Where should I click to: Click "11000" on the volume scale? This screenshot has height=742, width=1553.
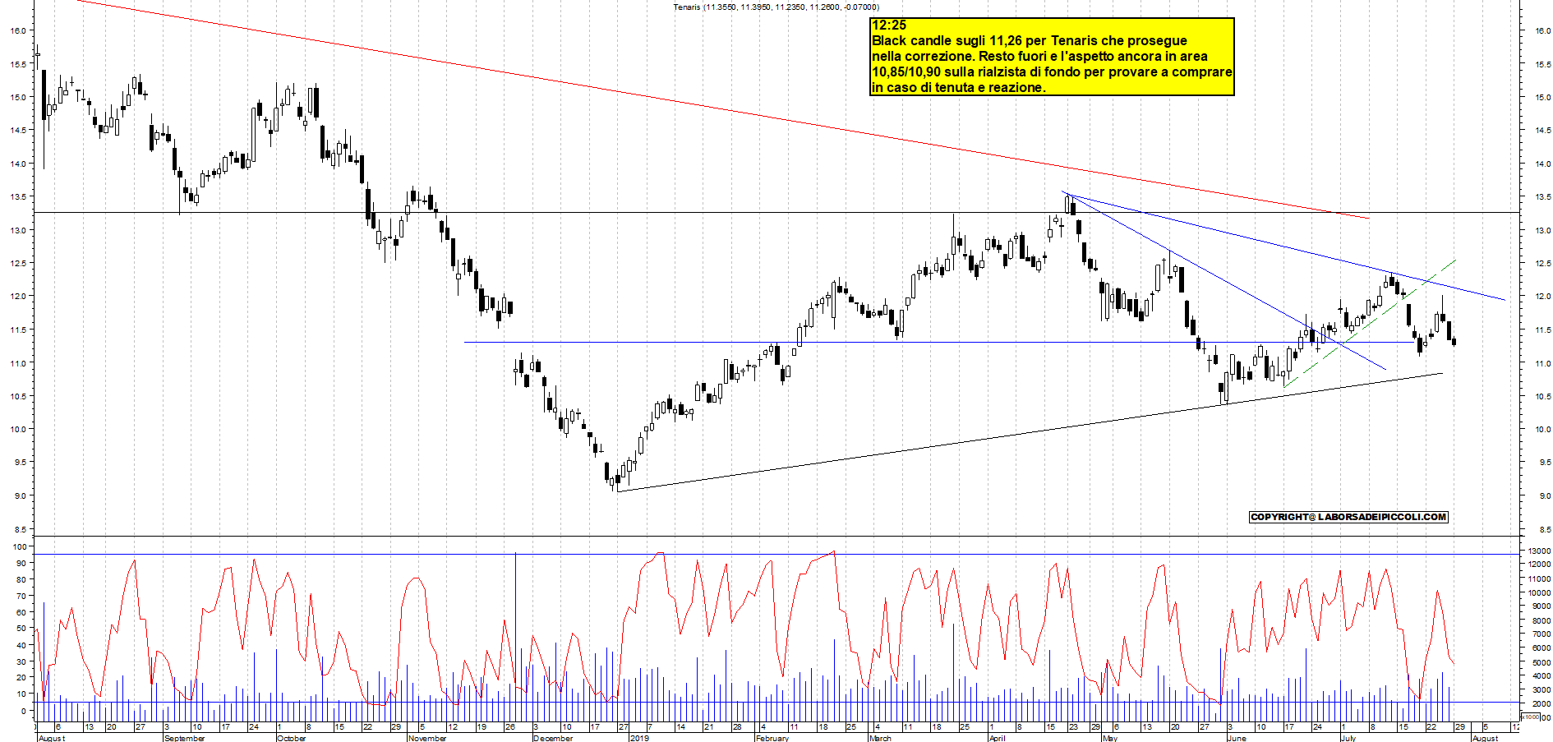[x=1538, y=578]
